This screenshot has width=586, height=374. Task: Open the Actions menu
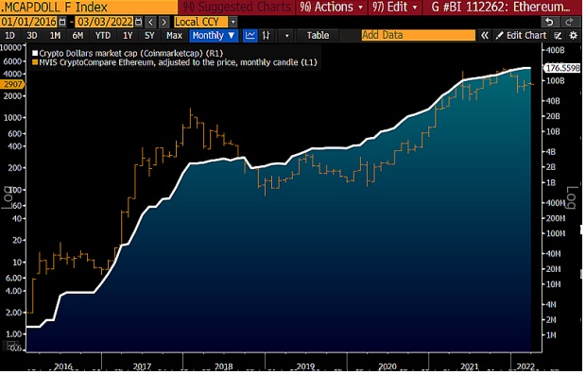click(332, 8)
